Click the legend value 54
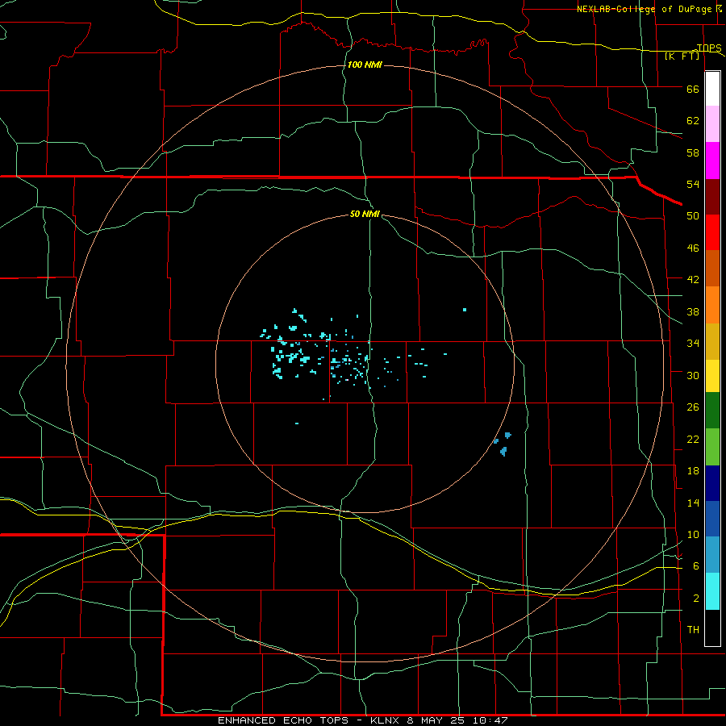 693,184
